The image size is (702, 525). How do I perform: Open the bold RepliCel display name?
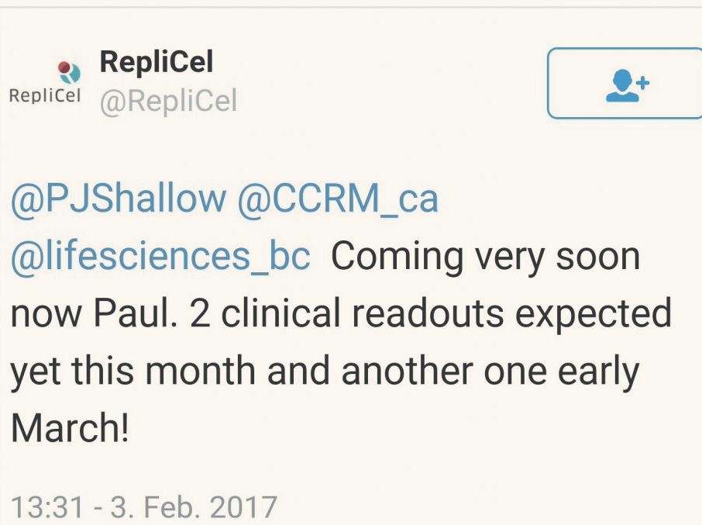(156, 62)
